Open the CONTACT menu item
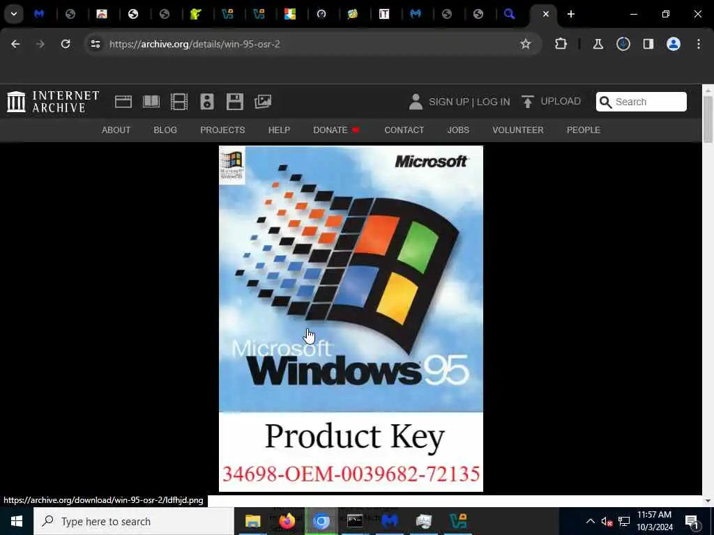The height and width of the screenshot is (535, 714). 404,130
